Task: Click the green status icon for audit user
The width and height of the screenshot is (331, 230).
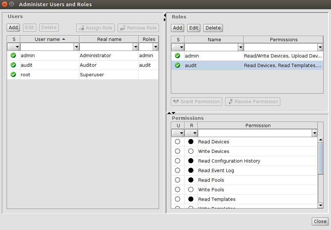Action: (x=13, y=65)
